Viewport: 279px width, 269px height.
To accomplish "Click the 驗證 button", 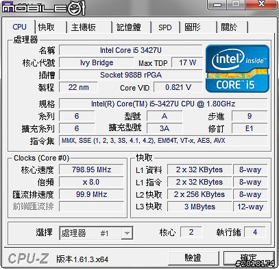I will click(193, 258).
